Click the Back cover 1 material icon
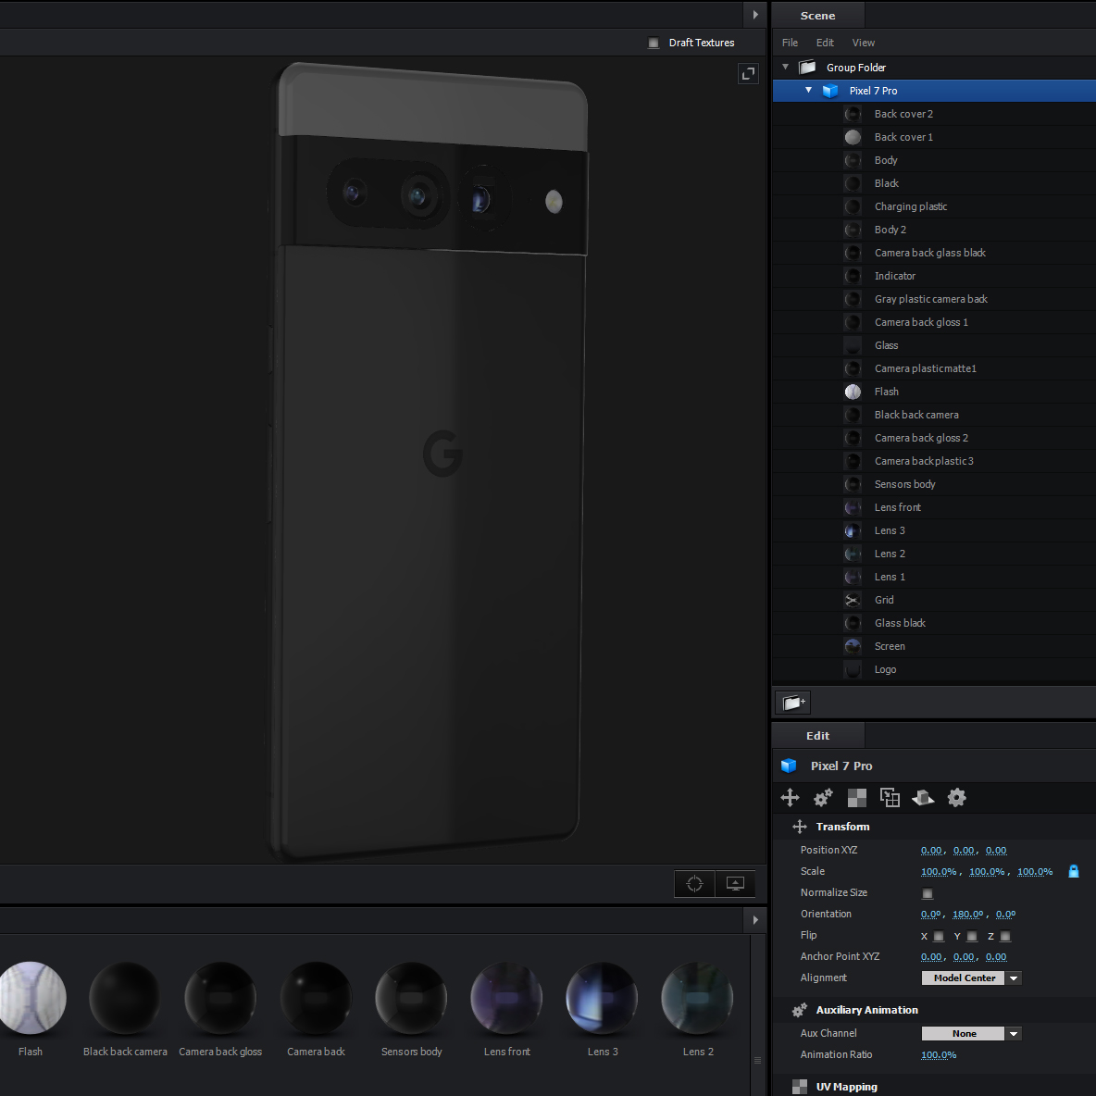The image size is (1096, 1096). (853, 138)
